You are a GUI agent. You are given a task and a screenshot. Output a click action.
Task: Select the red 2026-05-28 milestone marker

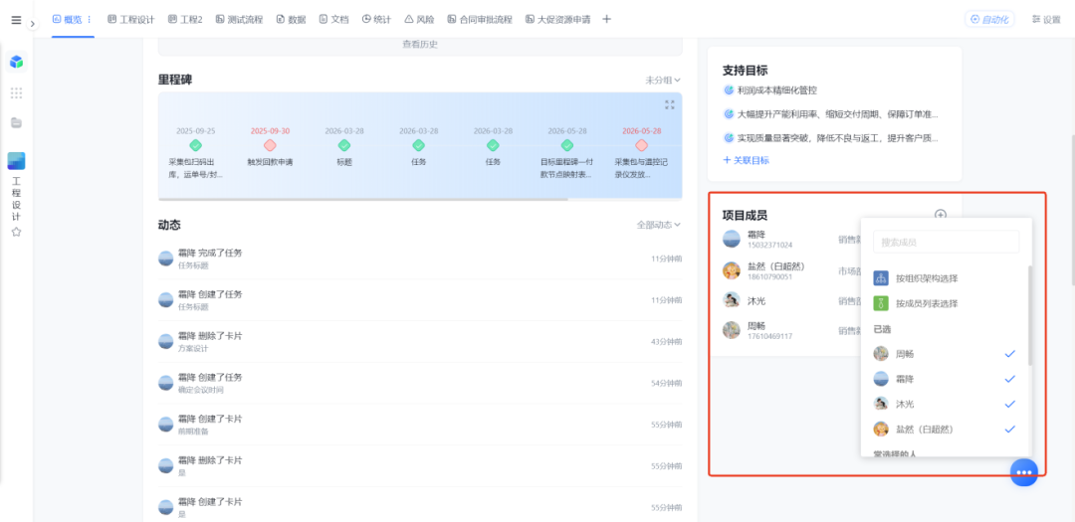[642, 145]
